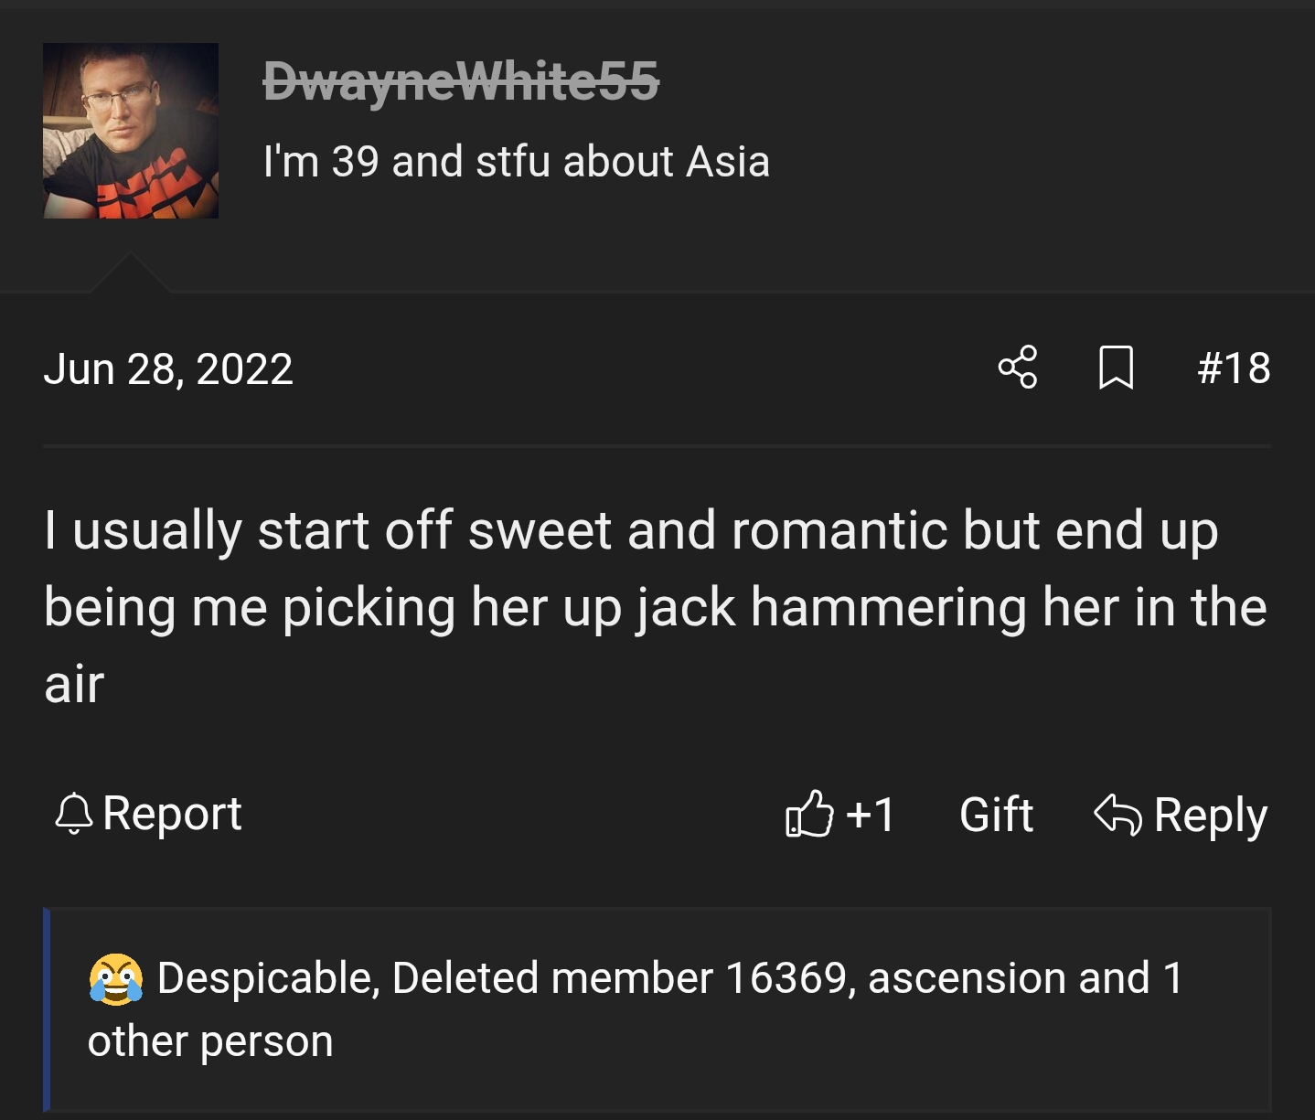
Task: Click the laughing-crying reaction emoji
Action: point(116,979)
